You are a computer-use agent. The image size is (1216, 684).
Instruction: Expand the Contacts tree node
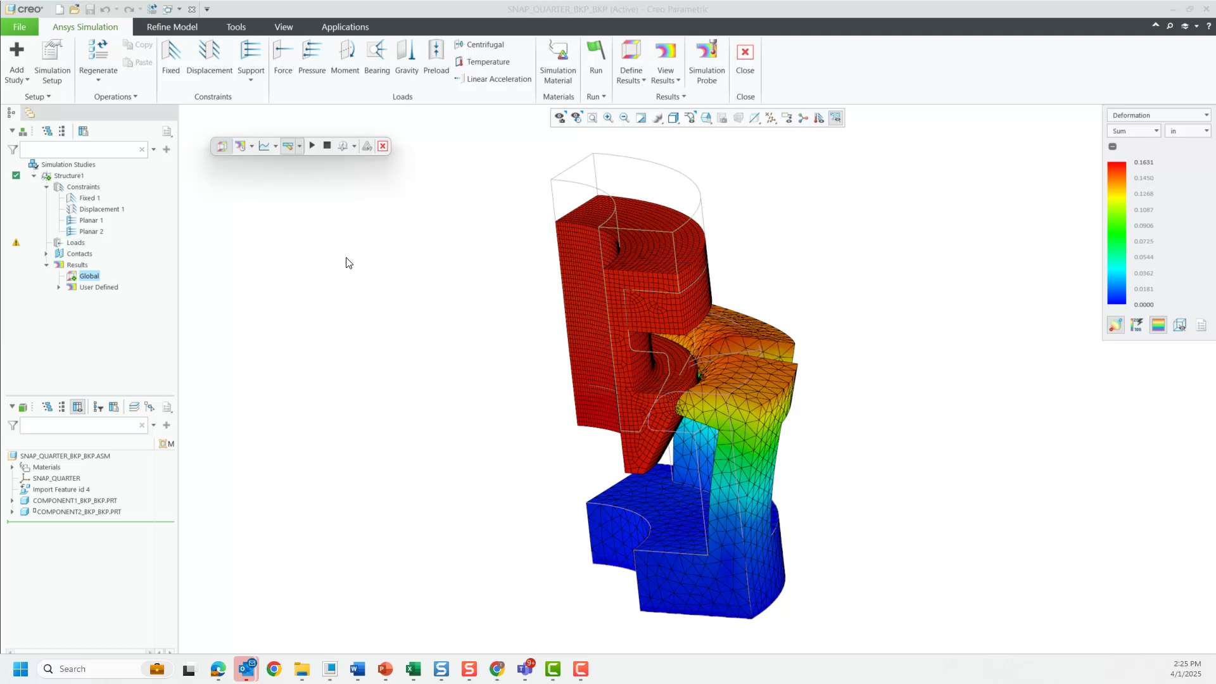[46, 254]
